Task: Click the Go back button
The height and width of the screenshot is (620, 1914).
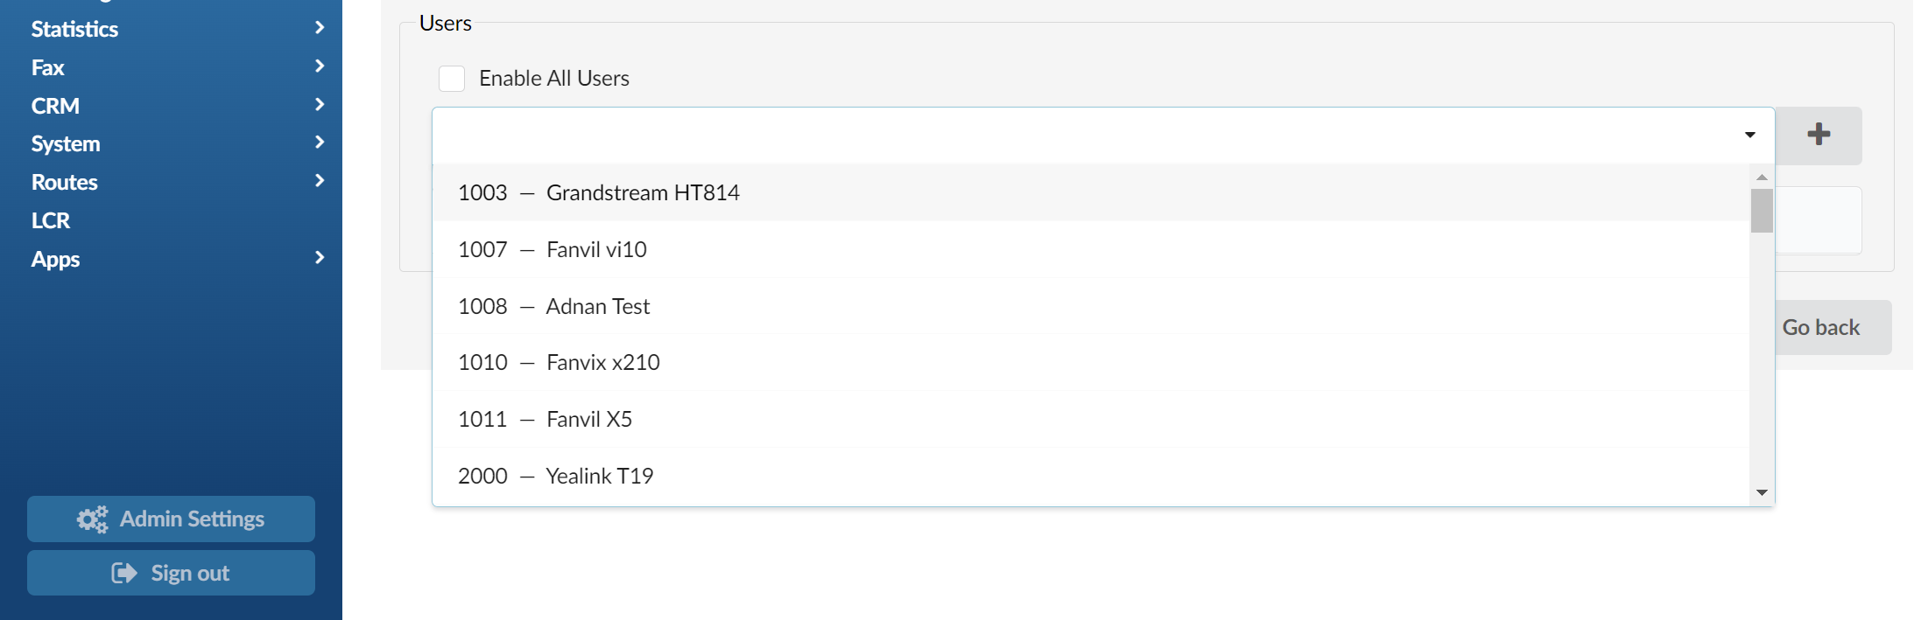Action: pyautogui.click(x=1821, y=327)
